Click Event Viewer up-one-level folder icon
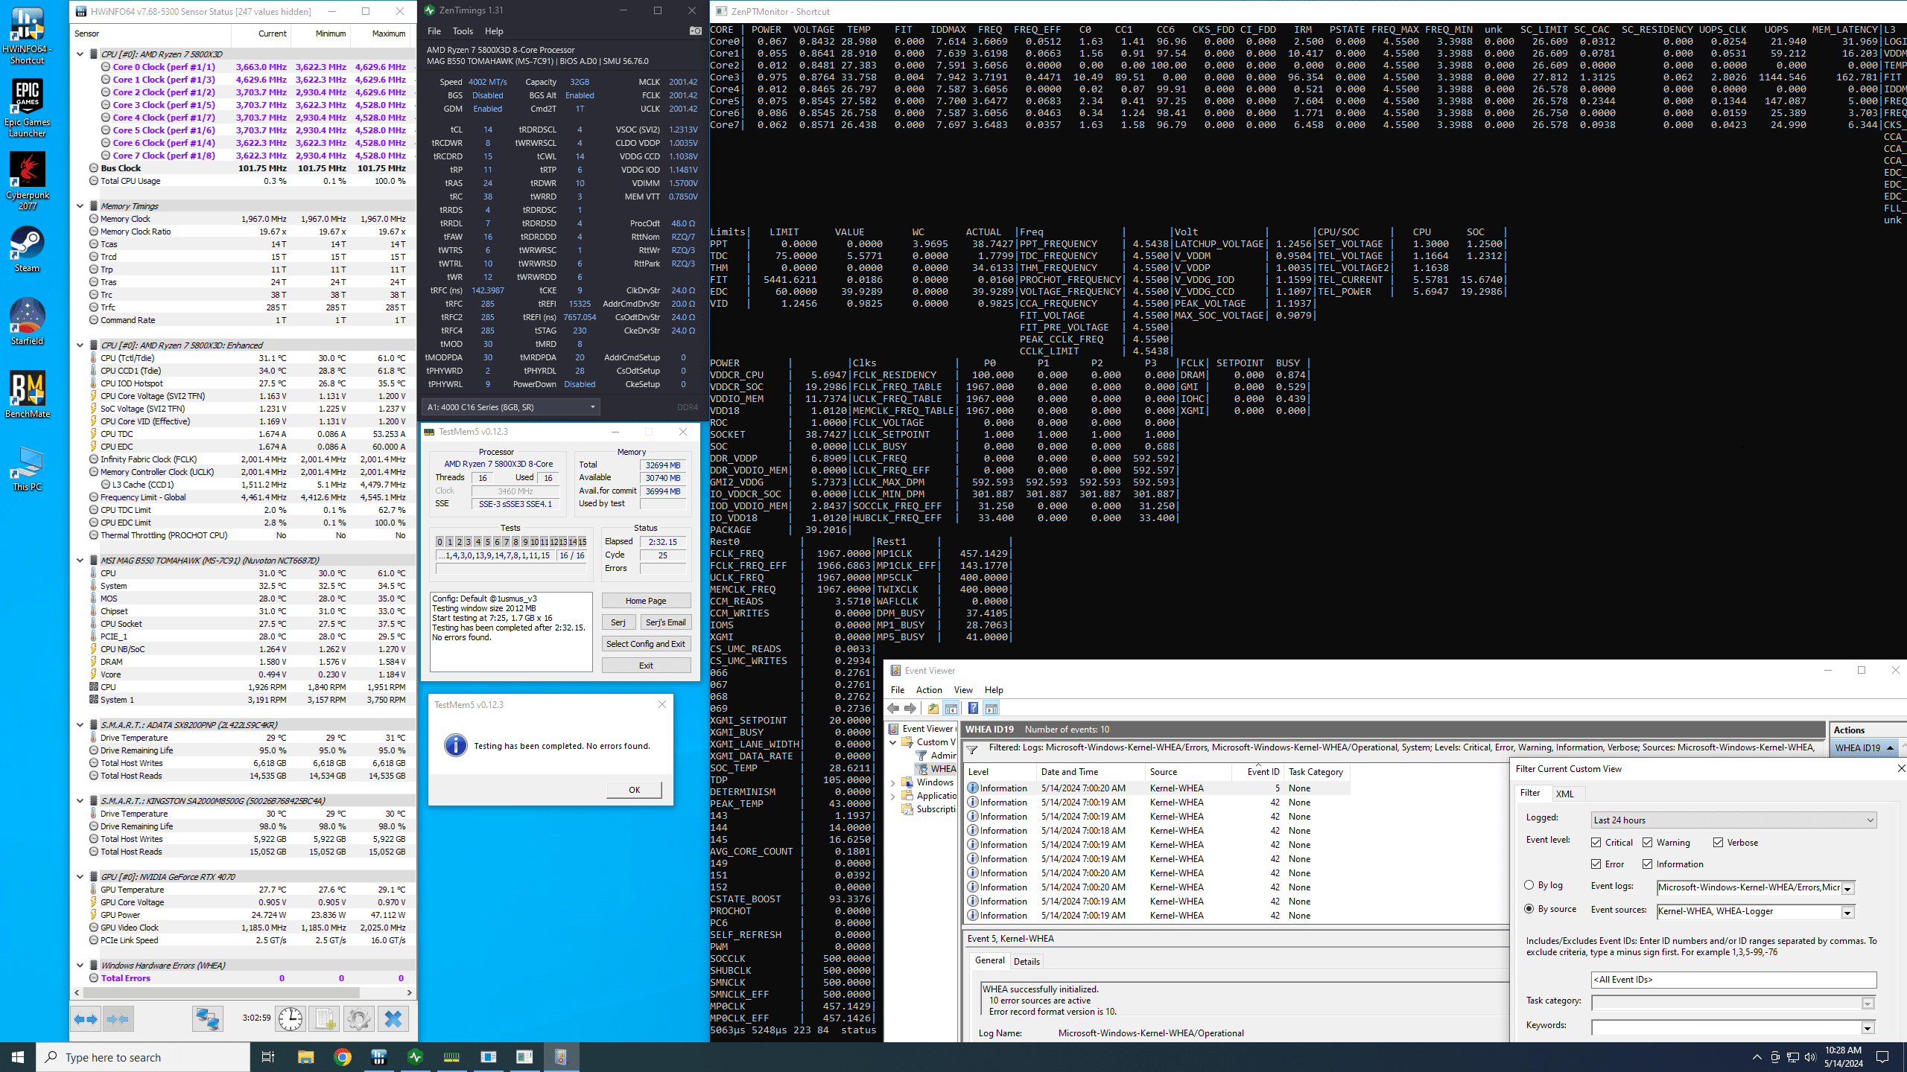This screenshot has height=1072, width=1907. click(933, 708)
